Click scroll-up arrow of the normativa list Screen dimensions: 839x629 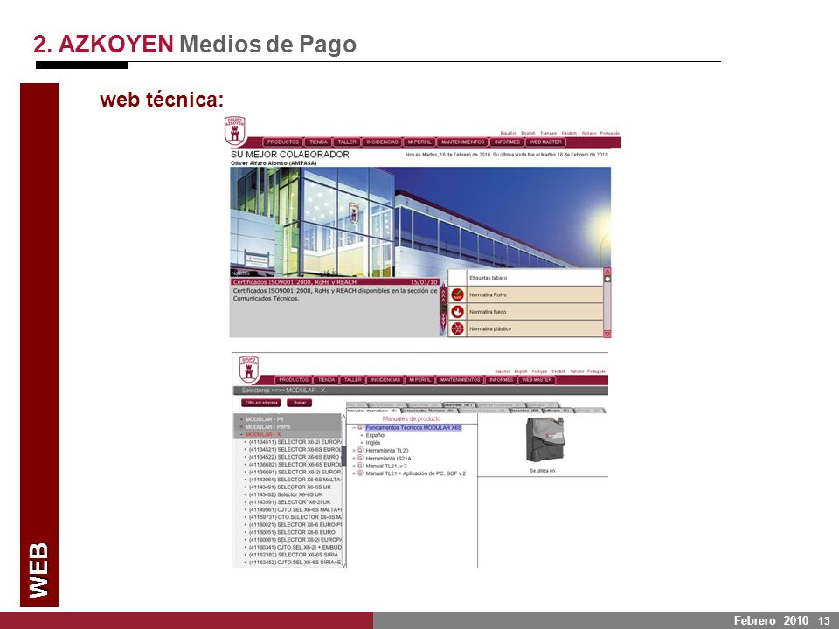click(x=607, y=272)
